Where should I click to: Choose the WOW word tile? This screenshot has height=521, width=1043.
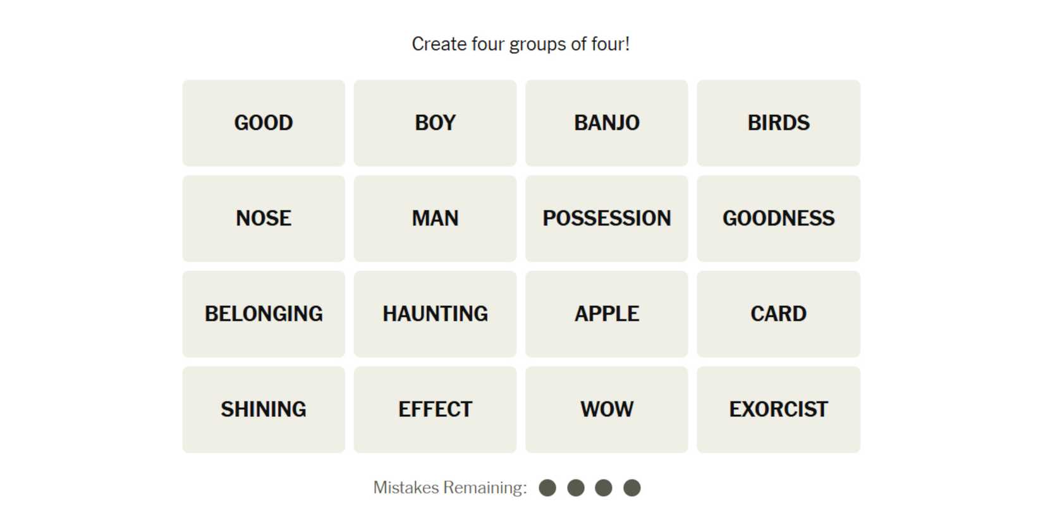pos(606,409)
